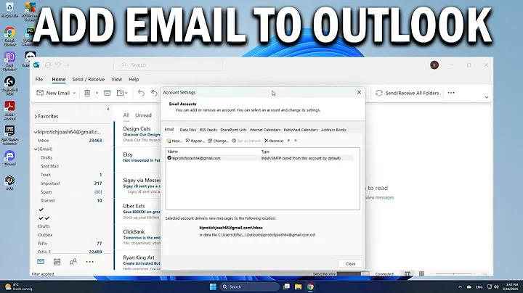Open Data Files tab in Account Settings

pos(188,130)
